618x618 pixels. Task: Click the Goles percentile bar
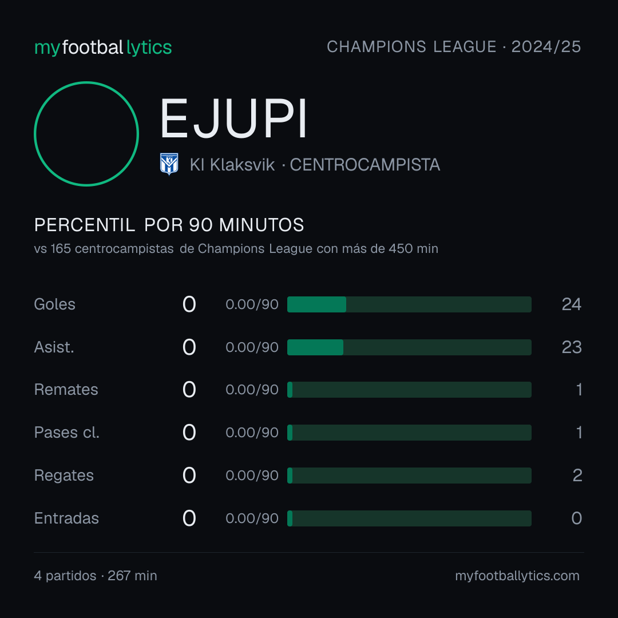(409, 304)
